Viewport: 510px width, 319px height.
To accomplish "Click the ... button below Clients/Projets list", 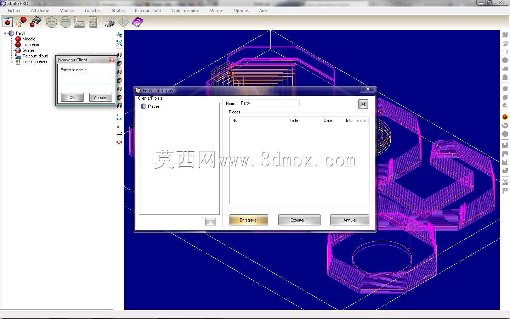I will [x=210, y=222].
